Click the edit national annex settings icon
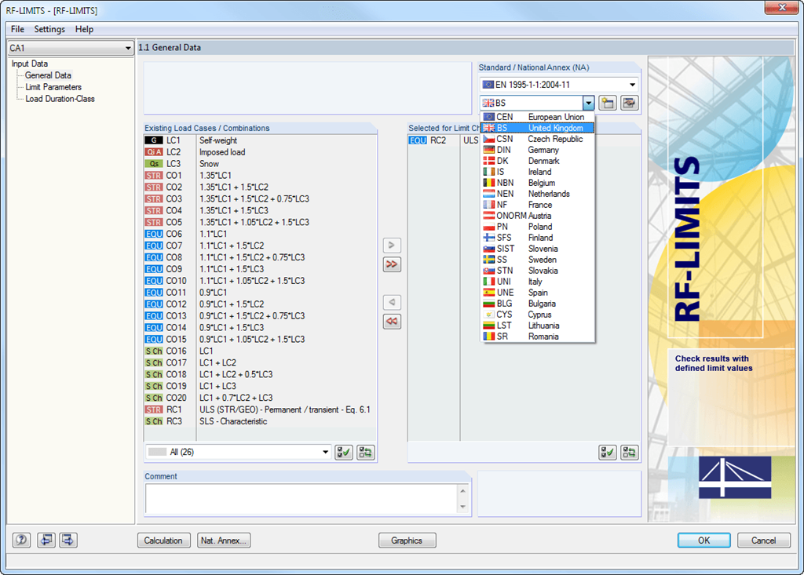This screenshot has height=575, width=804. point(629,103)
